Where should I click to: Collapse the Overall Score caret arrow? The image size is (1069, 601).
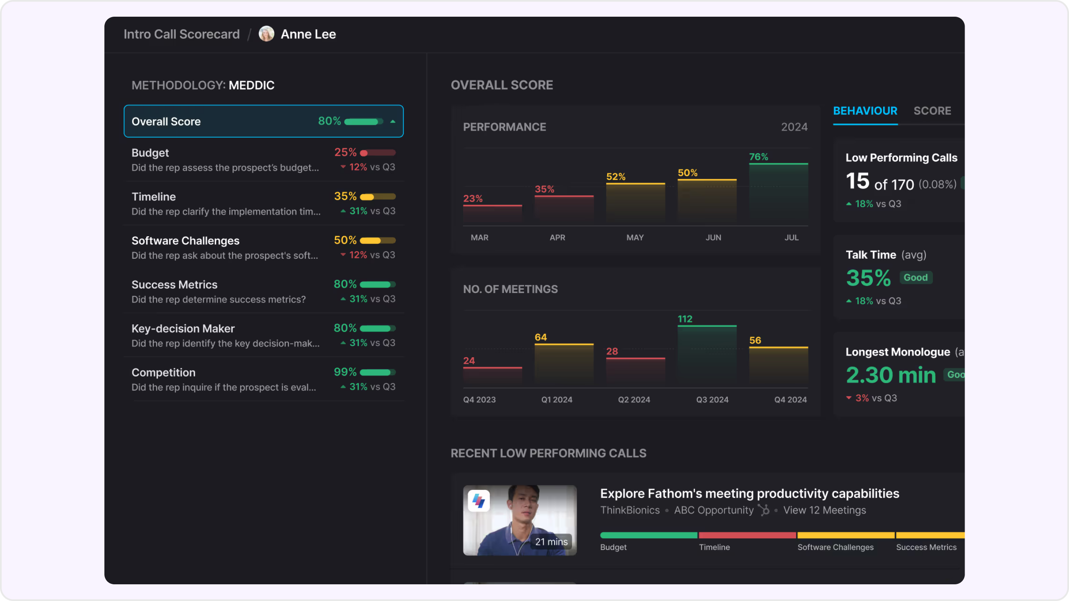click(x=393, y=121)
